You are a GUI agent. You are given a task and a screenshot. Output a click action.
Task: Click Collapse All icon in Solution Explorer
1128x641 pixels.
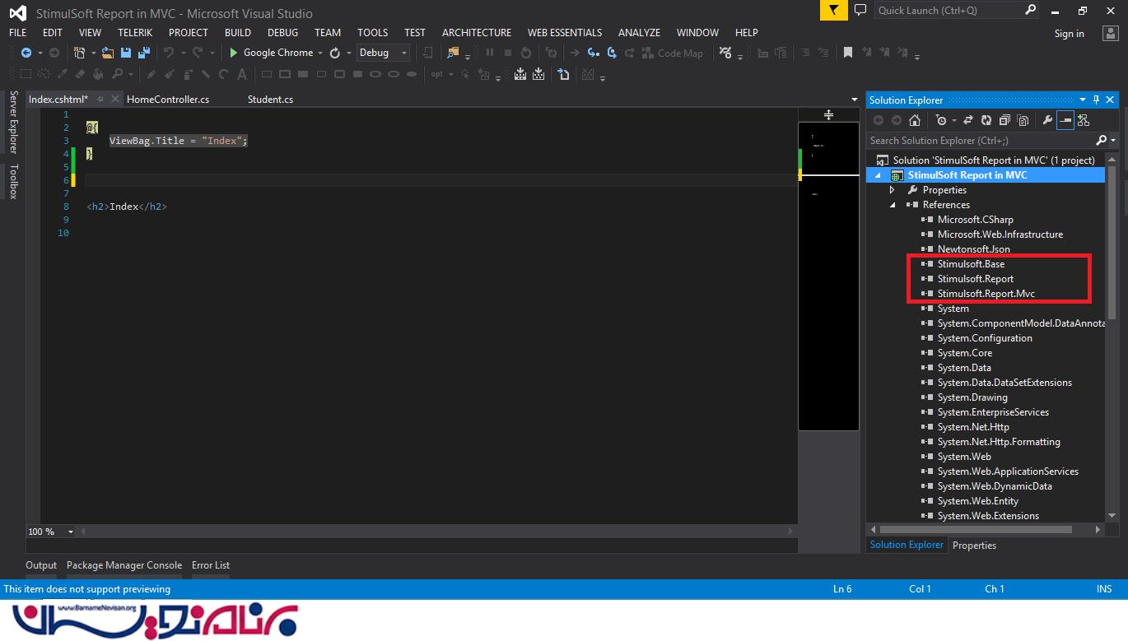click(x=1004, y=120)
